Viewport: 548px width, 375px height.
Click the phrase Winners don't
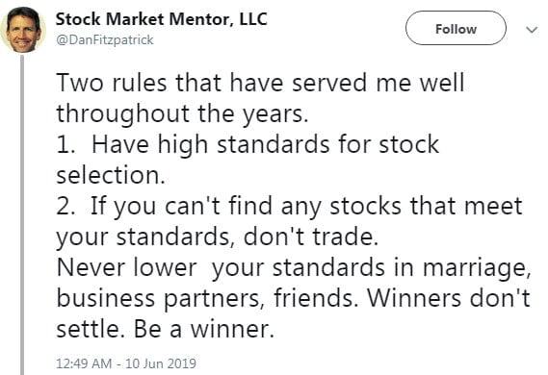coord(449,297)
